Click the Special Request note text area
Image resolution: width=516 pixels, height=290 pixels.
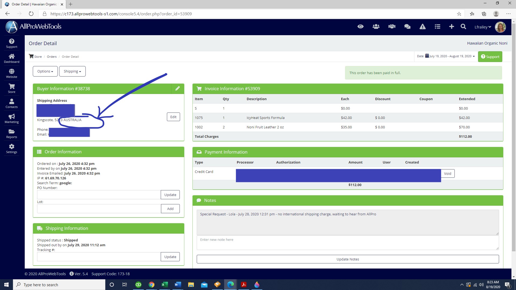pos(348,223)
